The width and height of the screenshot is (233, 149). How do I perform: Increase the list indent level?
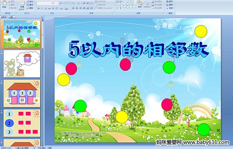88,3
